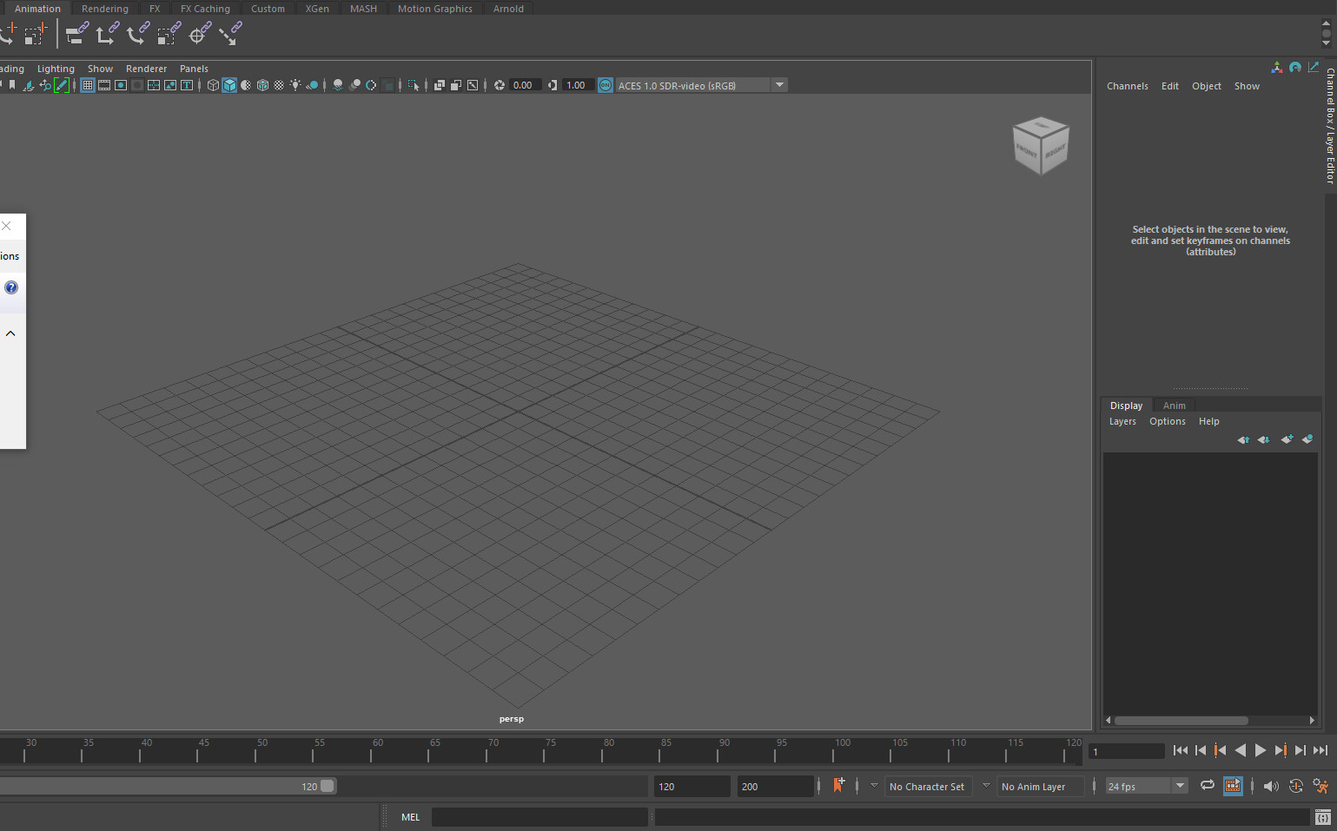The width and height of the screenshot is (1337, 831).
Task: Click the question mark help button on left panel
Action: click(x=10, y=287)
